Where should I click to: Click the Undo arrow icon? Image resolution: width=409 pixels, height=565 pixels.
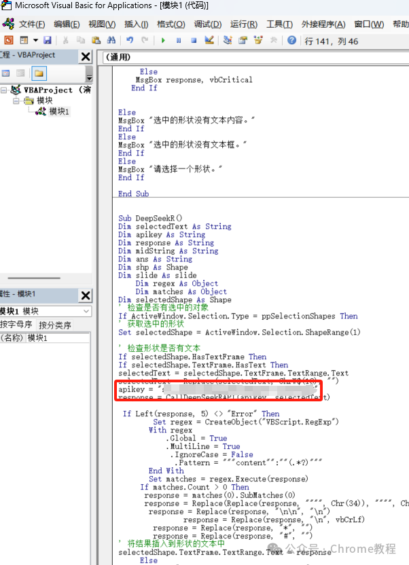point(130,40)
